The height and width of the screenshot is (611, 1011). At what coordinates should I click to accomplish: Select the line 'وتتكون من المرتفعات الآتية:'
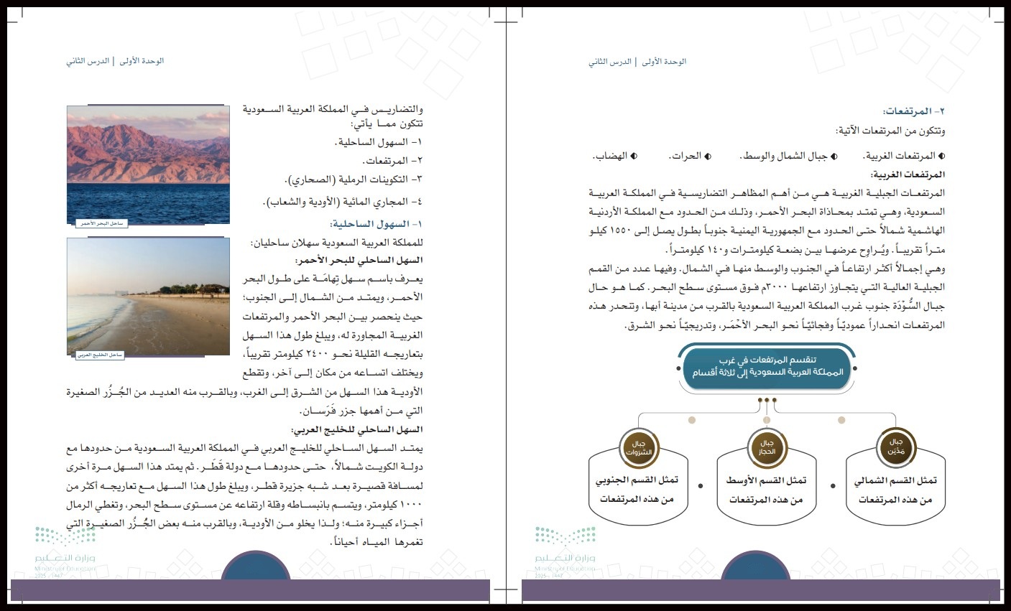890,131
